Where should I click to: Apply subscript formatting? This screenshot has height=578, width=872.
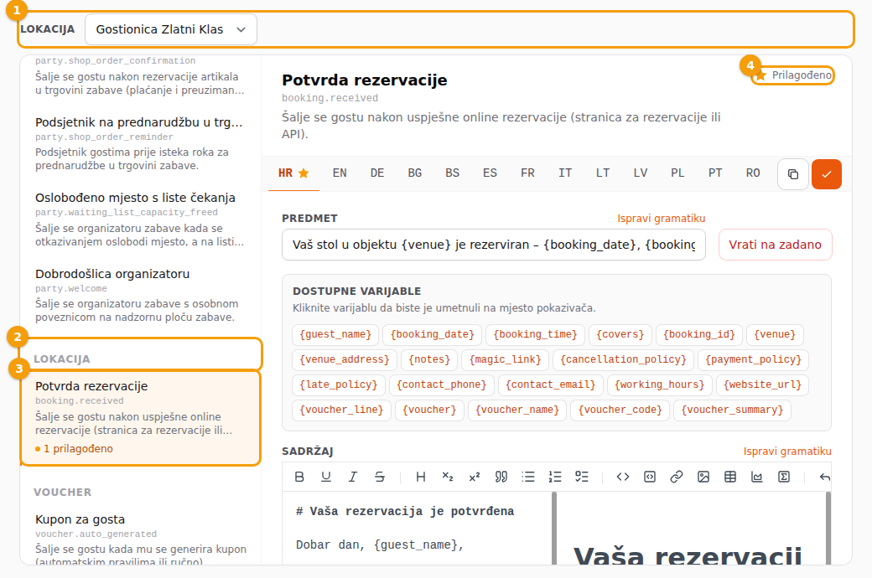pyautogui.click(x=447, y=477)
